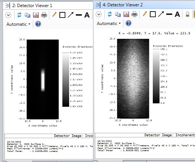Save Detector Viewer 2 image
Viewport: 195px width, 162px height.
click(126, 14)
